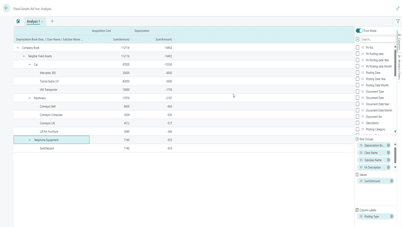Toggle Pivot Mode switch off

pyautogui.click(x=359, y=31)
